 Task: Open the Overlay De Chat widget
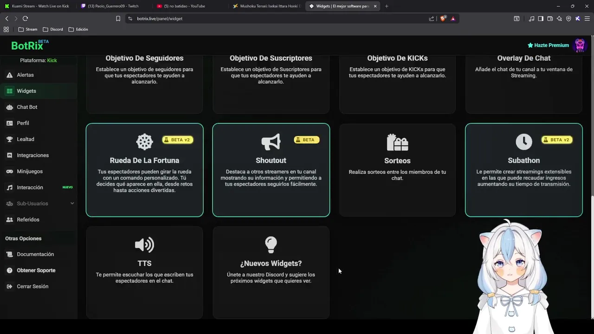[524, 84]
